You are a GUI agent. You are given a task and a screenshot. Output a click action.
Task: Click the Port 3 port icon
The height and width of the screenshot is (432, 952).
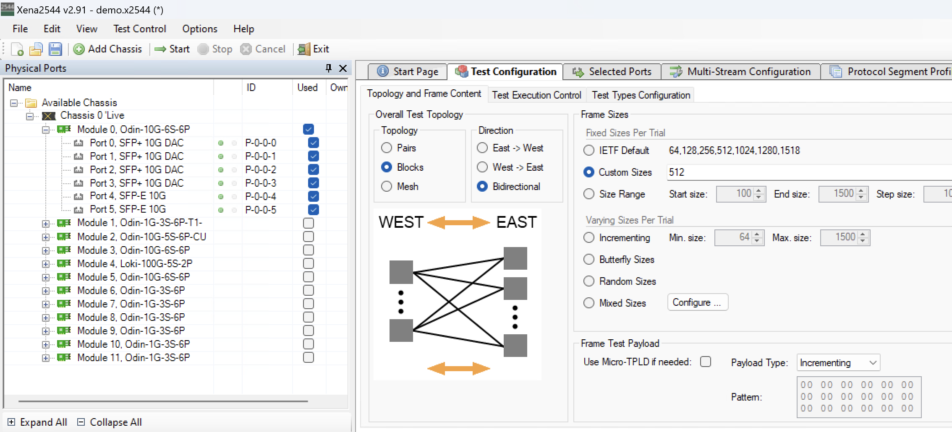[x=78, y=183]
